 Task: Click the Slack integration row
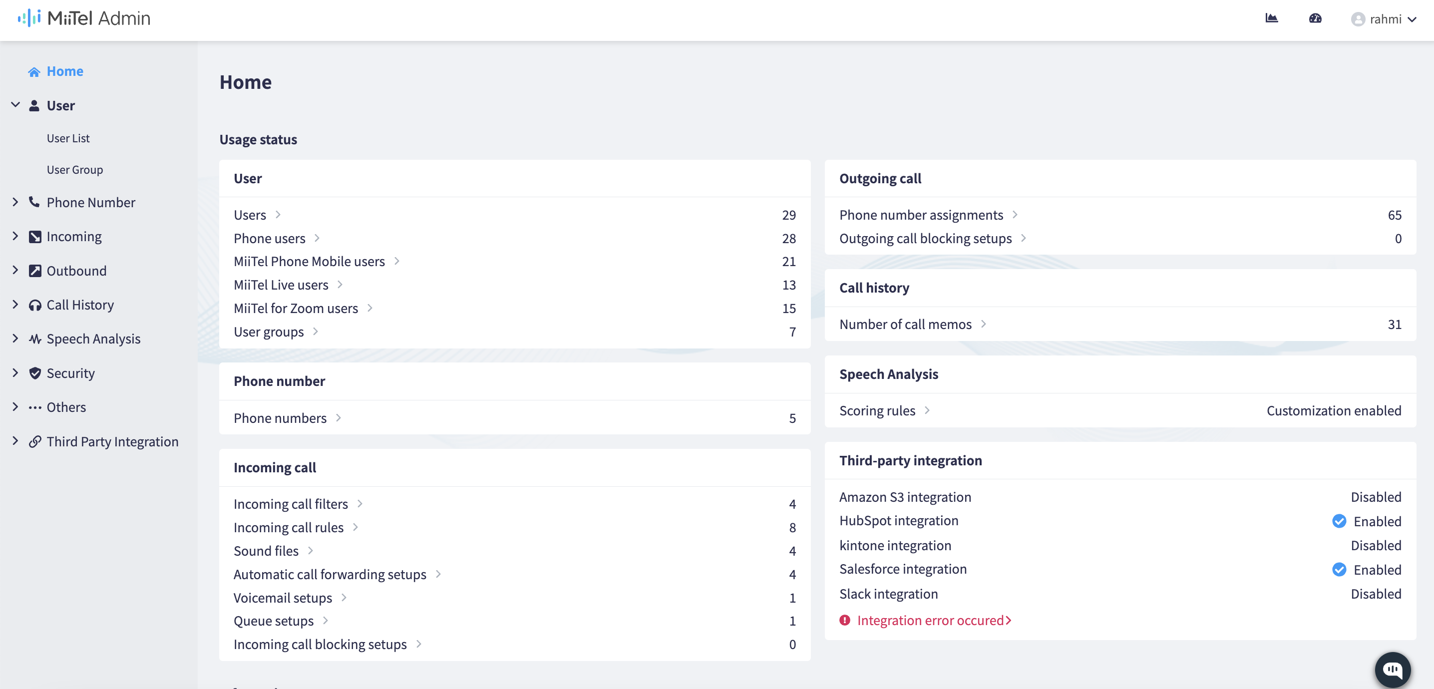pyautogui.click(x=1120, y=594)
